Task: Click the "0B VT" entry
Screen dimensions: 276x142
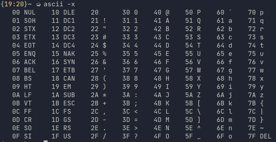Action: 22,103
